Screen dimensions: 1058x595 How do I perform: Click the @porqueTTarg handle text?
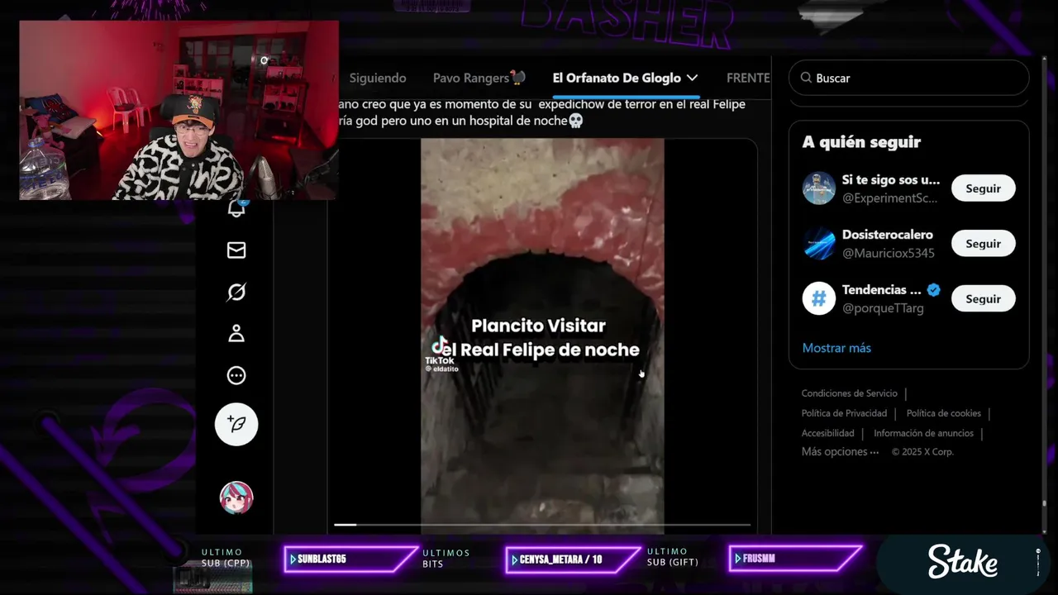pyautogui.click(x=883, y=308)
